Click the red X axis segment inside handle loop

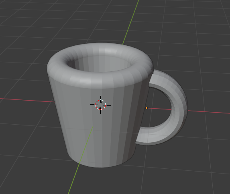point(159,109)
